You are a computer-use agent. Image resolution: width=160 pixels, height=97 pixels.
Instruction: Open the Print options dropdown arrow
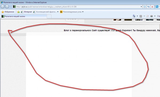[155, 16]
